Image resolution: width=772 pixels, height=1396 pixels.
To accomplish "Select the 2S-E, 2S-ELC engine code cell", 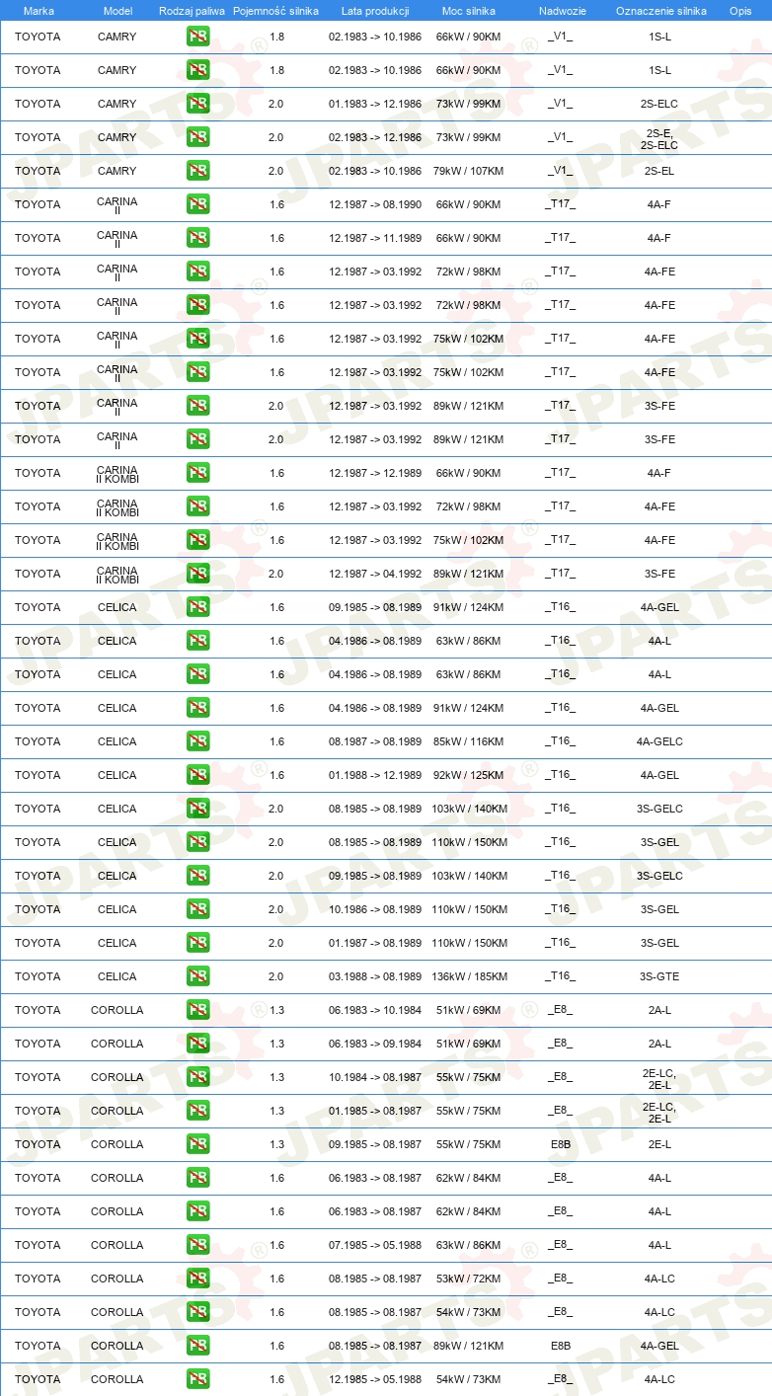I will [x=659, y=138].
